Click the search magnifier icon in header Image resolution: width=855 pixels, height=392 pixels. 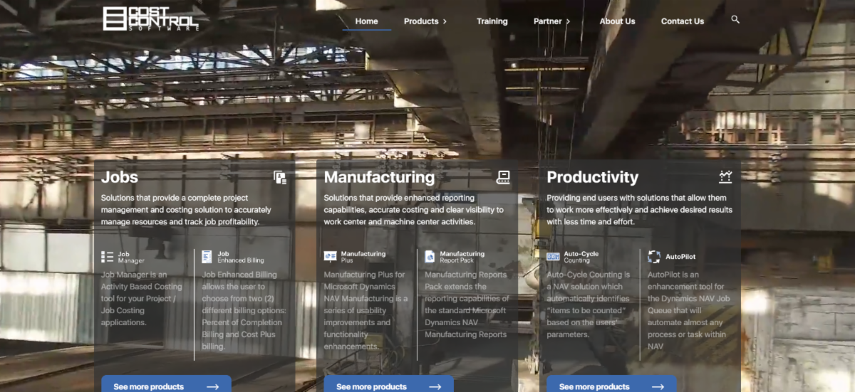pos(735,20)
